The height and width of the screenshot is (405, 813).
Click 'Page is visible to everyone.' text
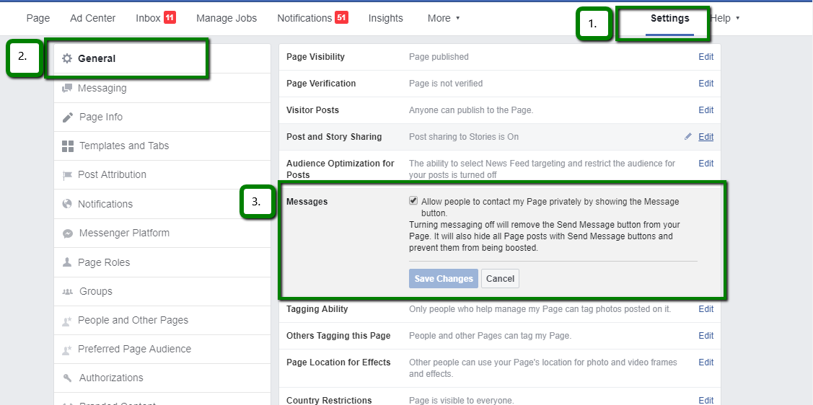462,401
